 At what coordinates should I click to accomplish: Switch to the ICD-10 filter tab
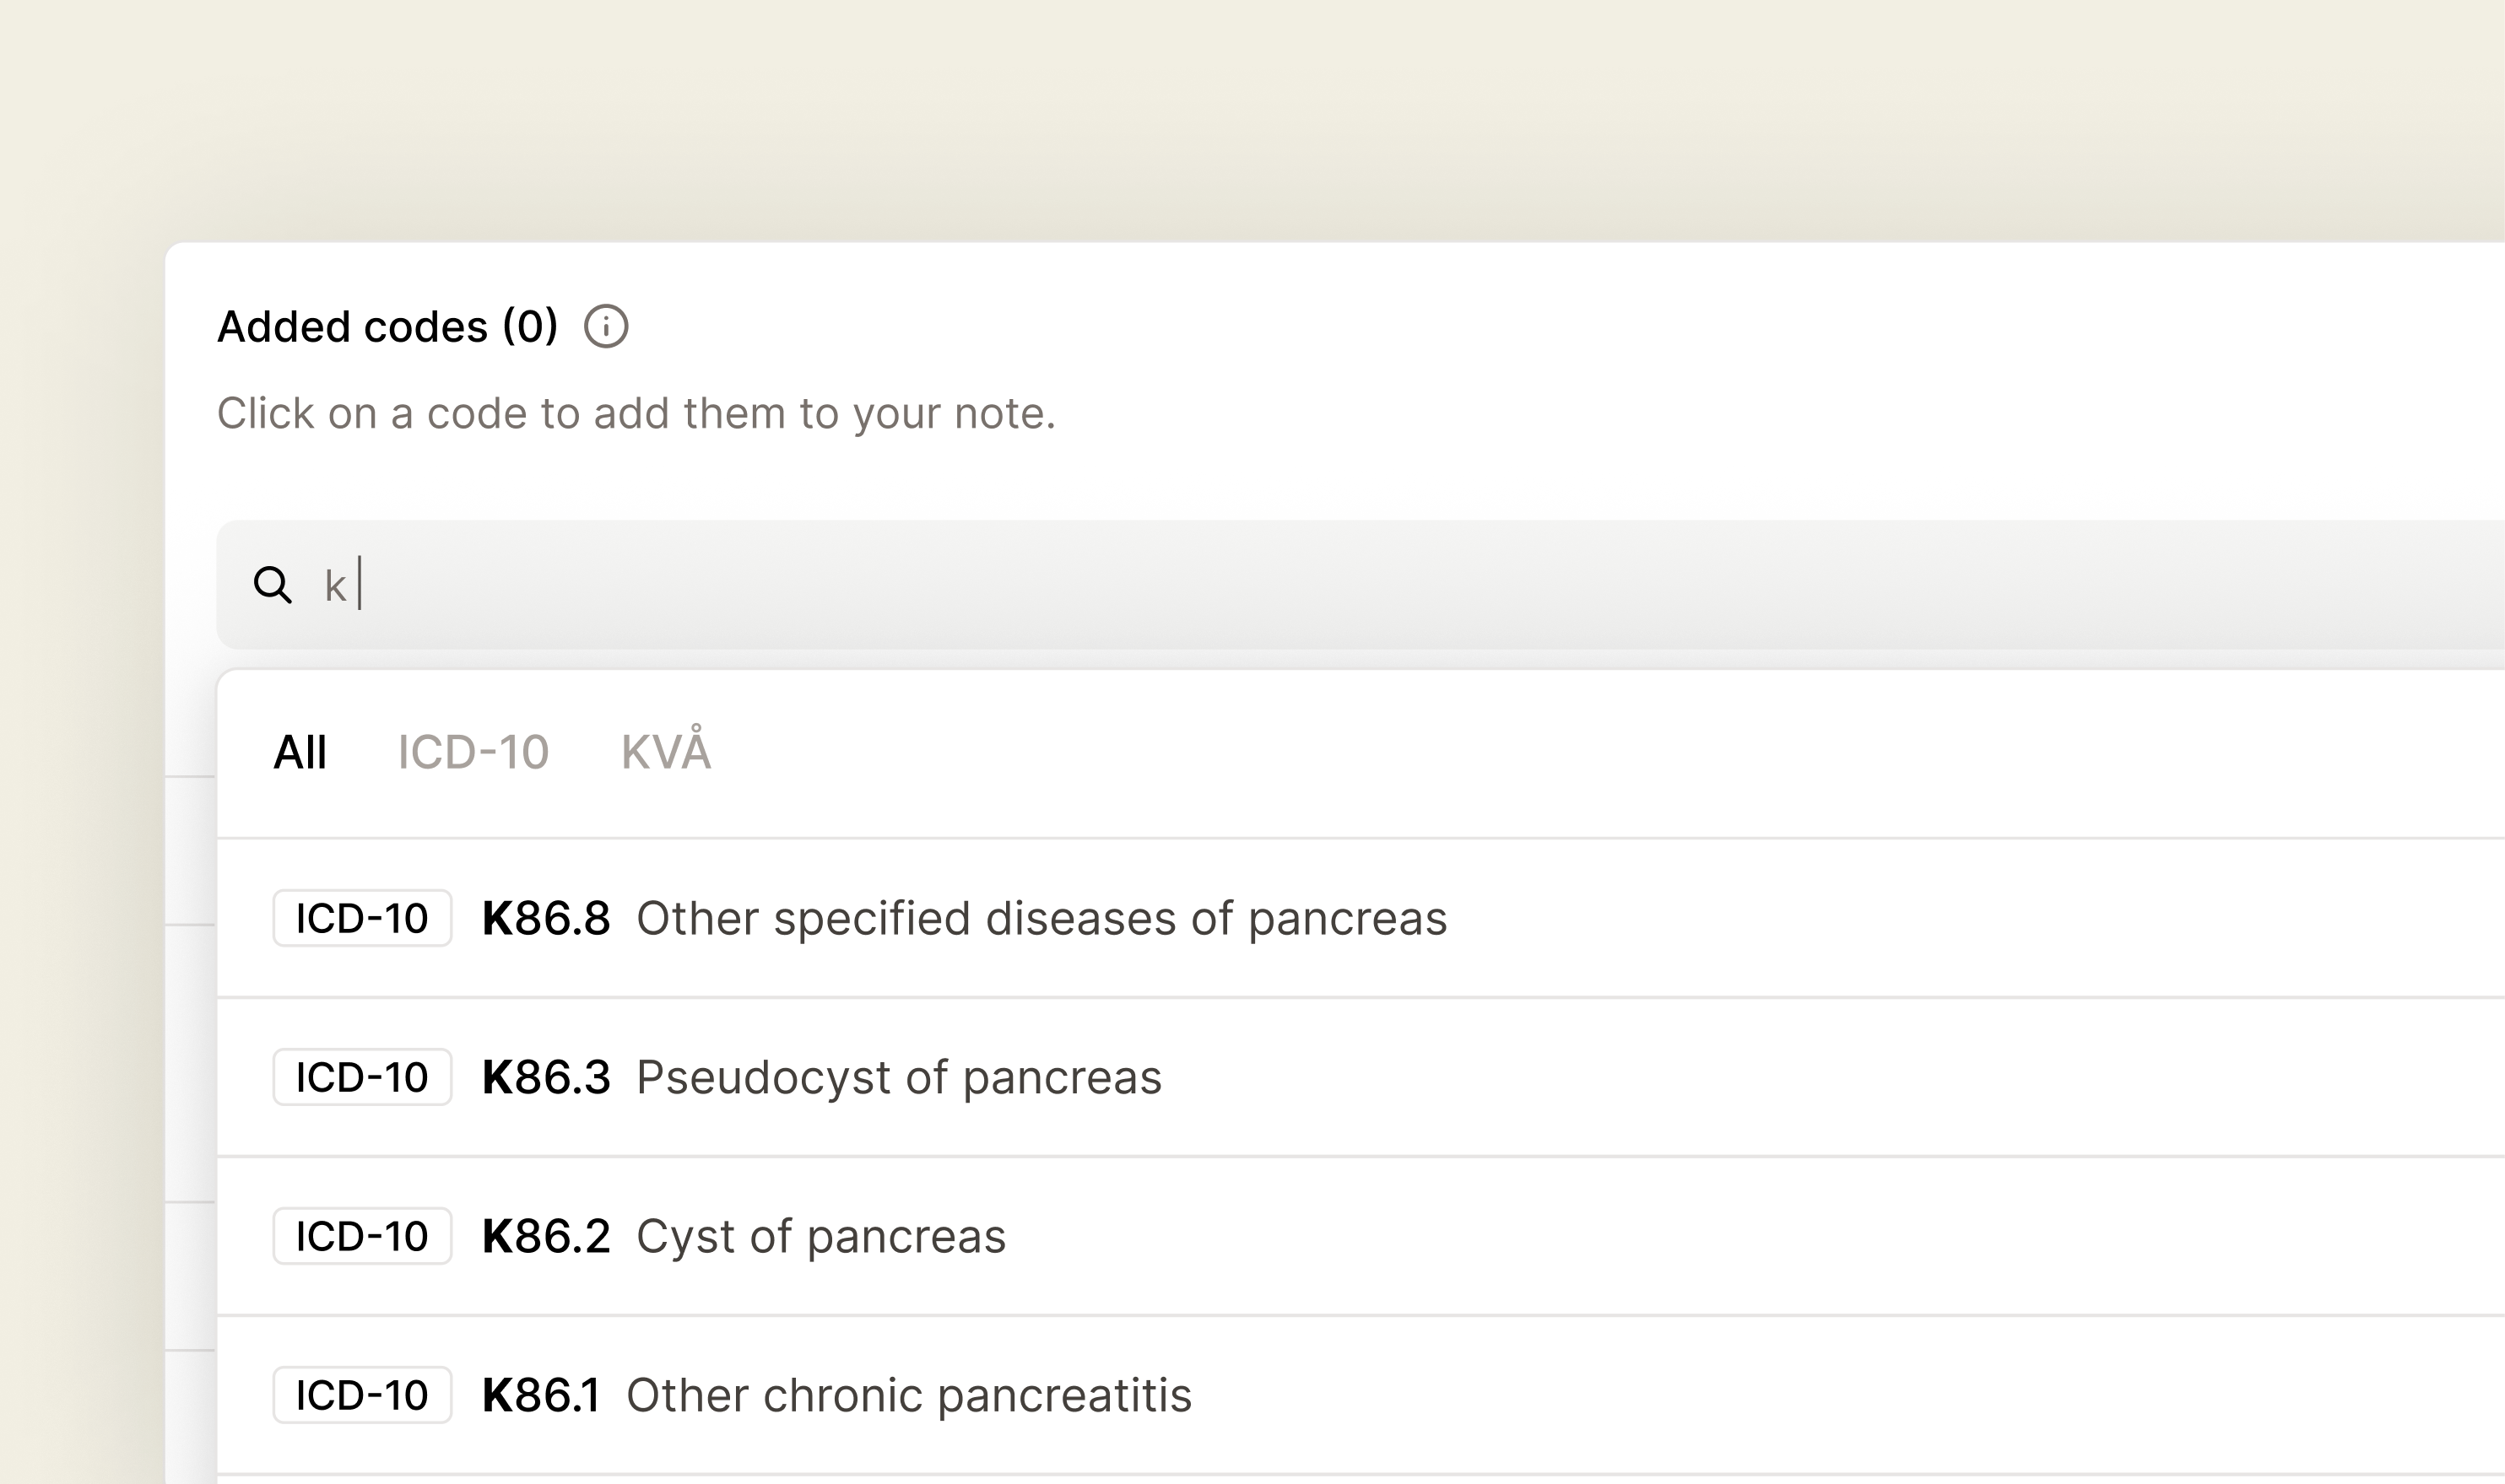(473, 753)
